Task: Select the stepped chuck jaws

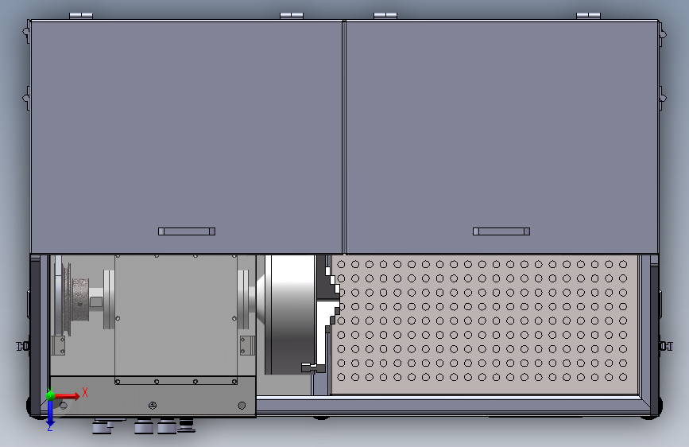Action: [327, 315]
